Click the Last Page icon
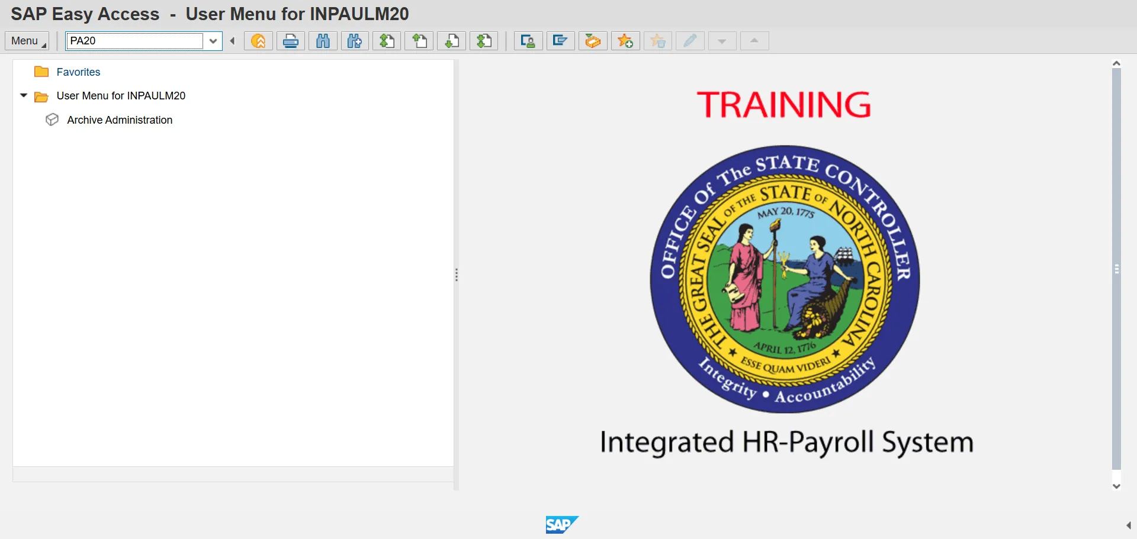Viewport: 1137px width, 539px height. pos(484,41)
